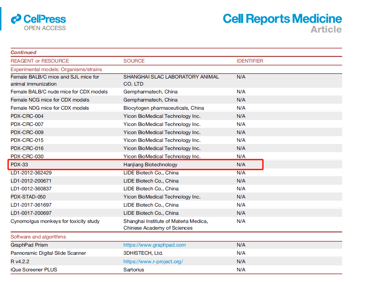
Task: Select the 'LD1-2017-361697' row name
Action: pos(31,205)
